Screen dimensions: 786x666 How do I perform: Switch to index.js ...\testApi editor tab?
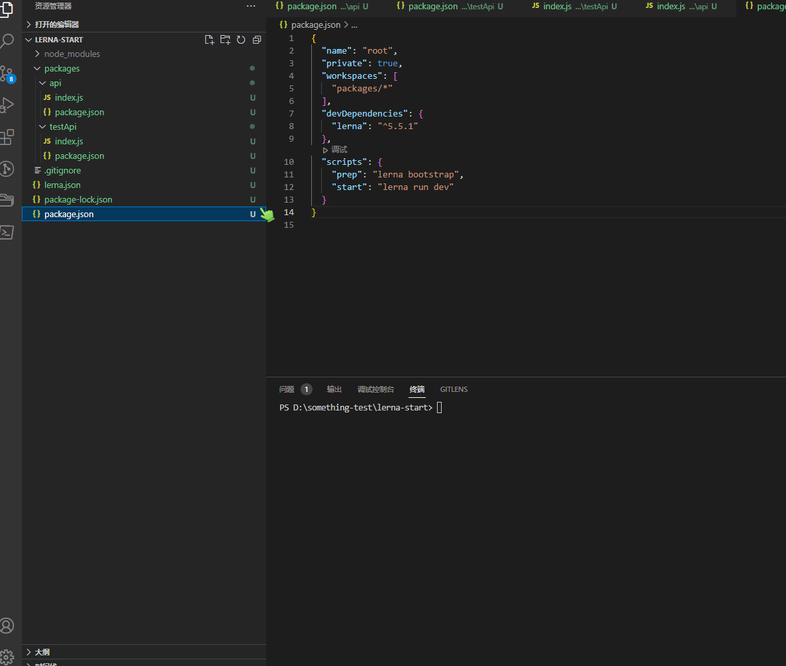click(574, 7)
